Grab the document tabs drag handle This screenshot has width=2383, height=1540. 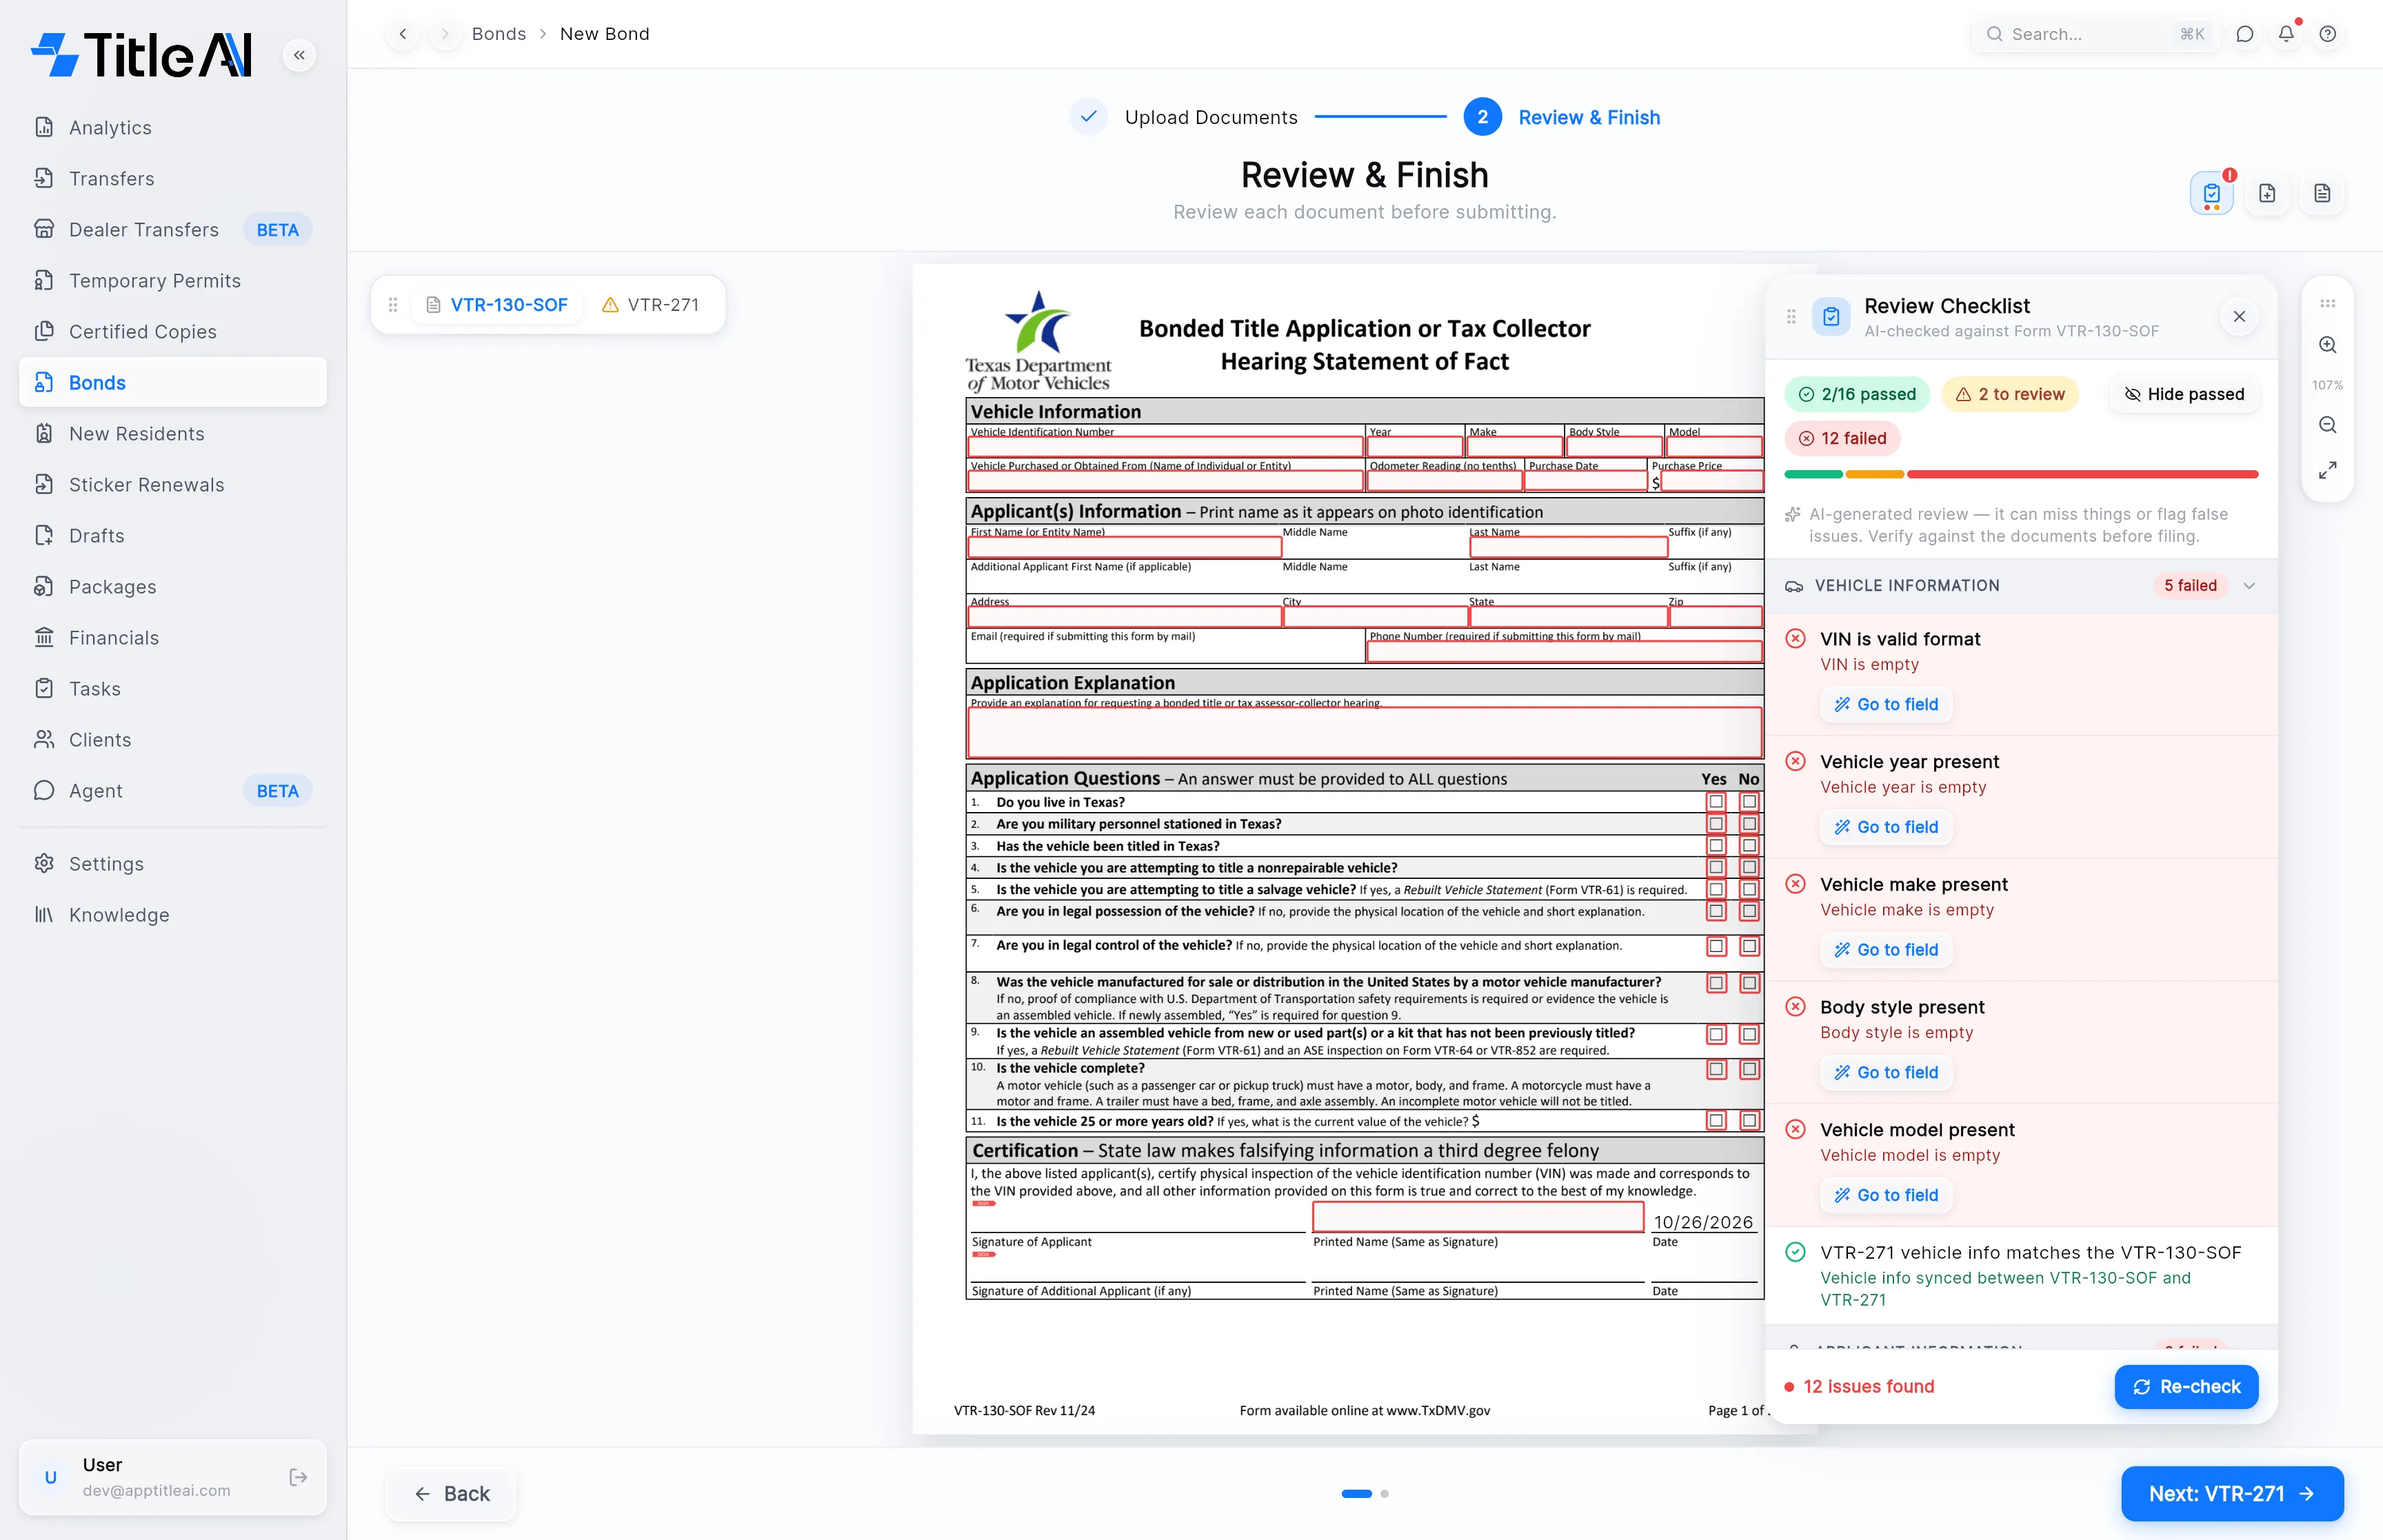pos(393,305)
